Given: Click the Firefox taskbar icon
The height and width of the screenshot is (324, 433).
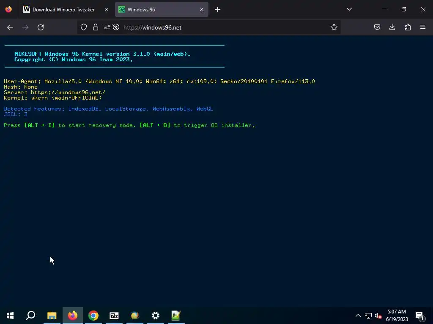Looking at the screenshot, I should pyautogui.click(x=73, y=316).
